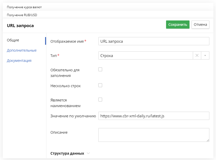Clear the Тип field with the X icon
The image size is (216, 160).
coord(197,55)
